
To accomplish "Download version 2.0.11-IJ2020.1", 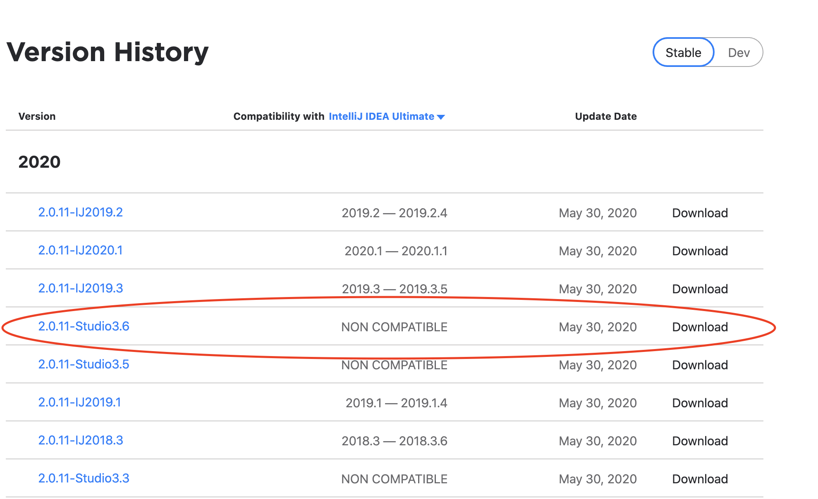I will [x=700, y=251].
